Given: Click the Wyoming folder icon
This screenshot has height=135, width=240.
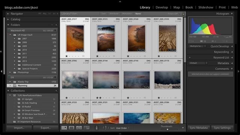Looking at the screenshot, I should tap(15, 85).
